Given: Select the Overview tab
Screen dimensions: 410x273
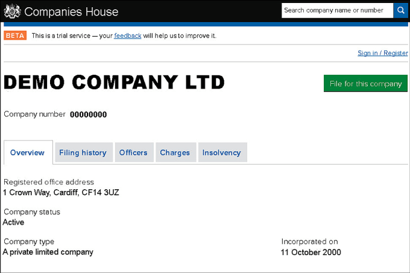Looking at the screenshot, I should (x=28, y=152).
